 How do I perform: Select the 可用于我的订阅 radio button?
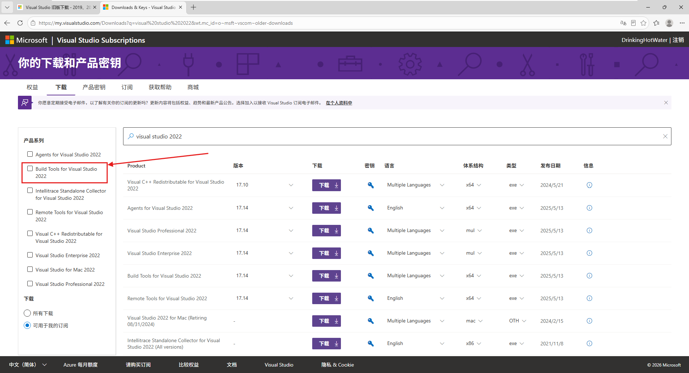click(x=27, y=325)
